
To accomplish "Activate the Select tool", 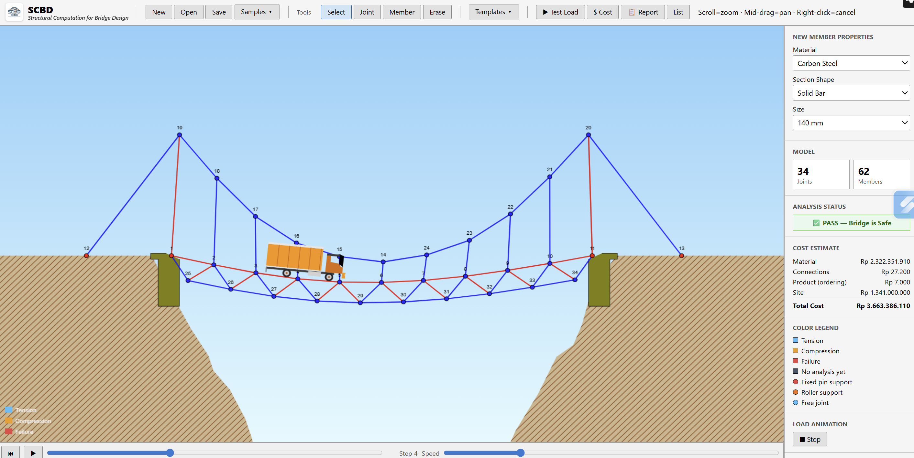I will click(336, 12).
